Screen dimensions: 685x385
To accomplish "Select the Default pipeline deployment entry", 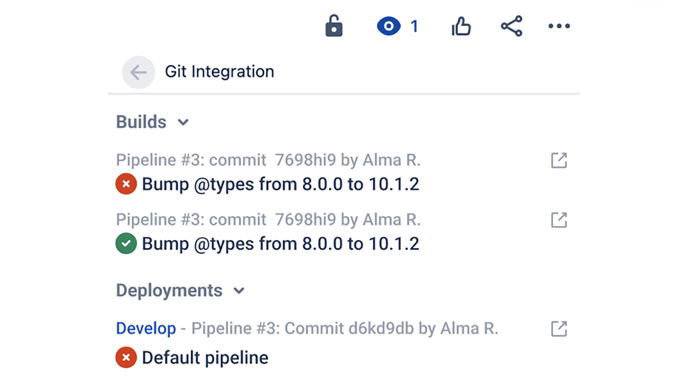I will 205,358.
